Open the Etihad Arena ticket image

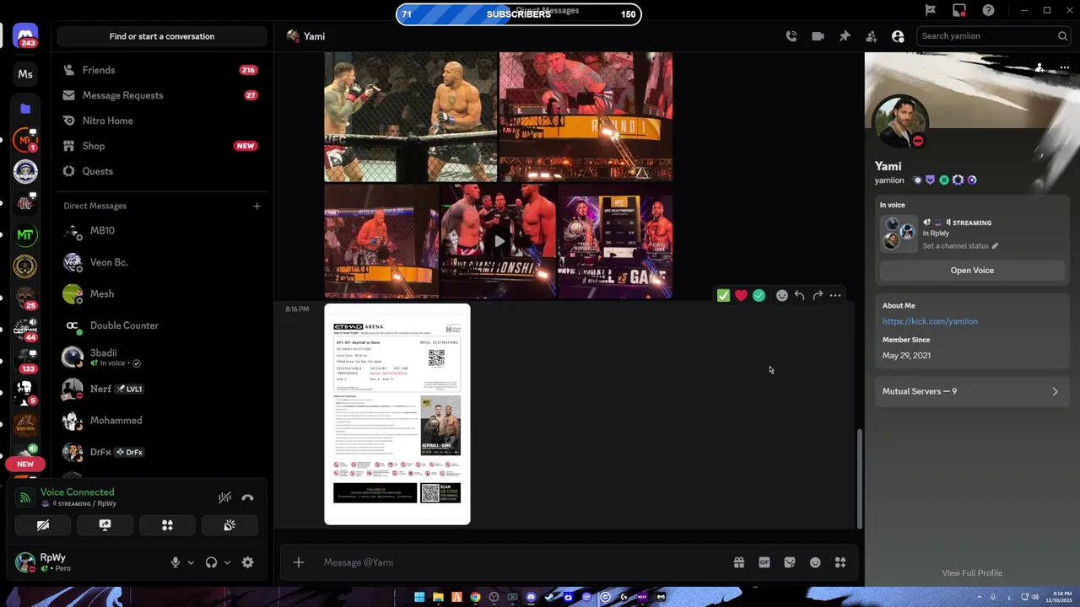[397, 414]
